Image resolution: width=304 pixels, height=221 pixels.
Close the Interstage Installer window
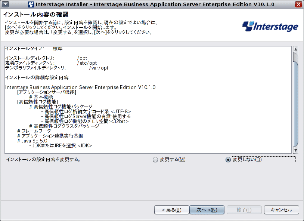click(x=298, y=4)
